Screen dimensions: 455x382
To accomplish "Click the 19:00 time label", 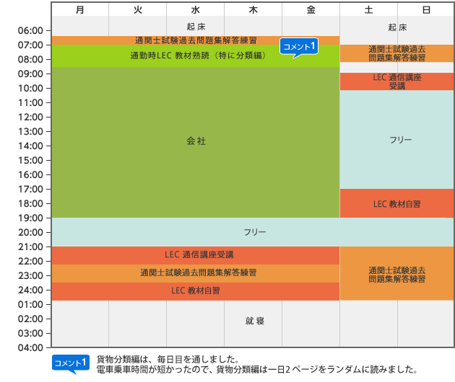I will 30,218.
